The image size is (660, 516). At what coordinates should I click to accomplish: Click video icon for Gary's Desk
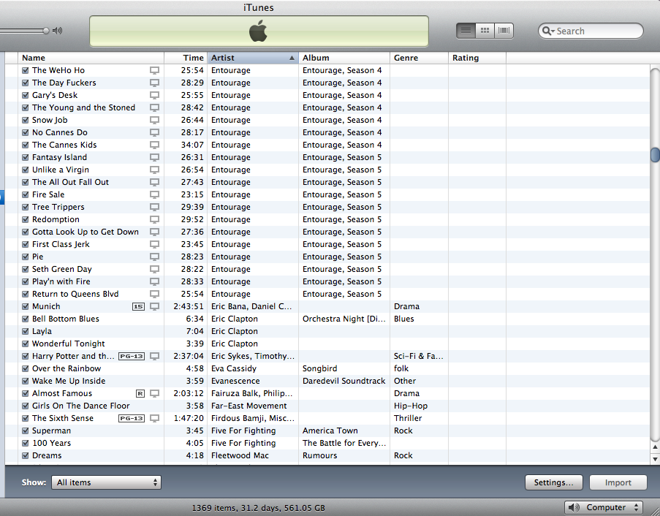[x=154, y=95]
